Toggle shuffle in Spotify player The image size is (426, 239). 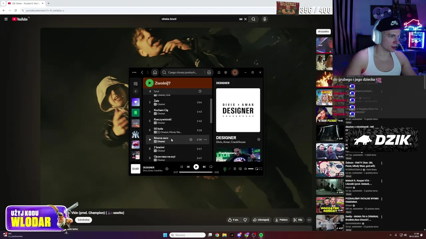coord(181,167)
